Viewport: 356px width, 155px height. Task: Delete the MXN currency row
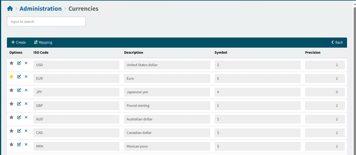pyautogui.click(x=26, y=144)
